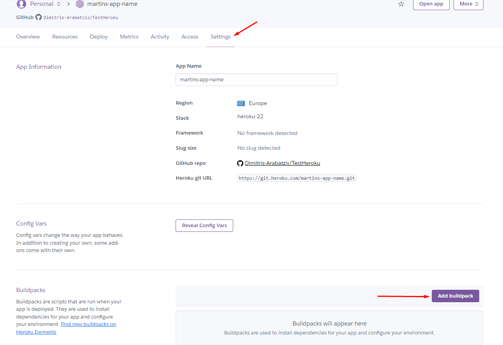Select the Heroku git URL text box
This screenshot has height=345, width=503.
[297, 178]
